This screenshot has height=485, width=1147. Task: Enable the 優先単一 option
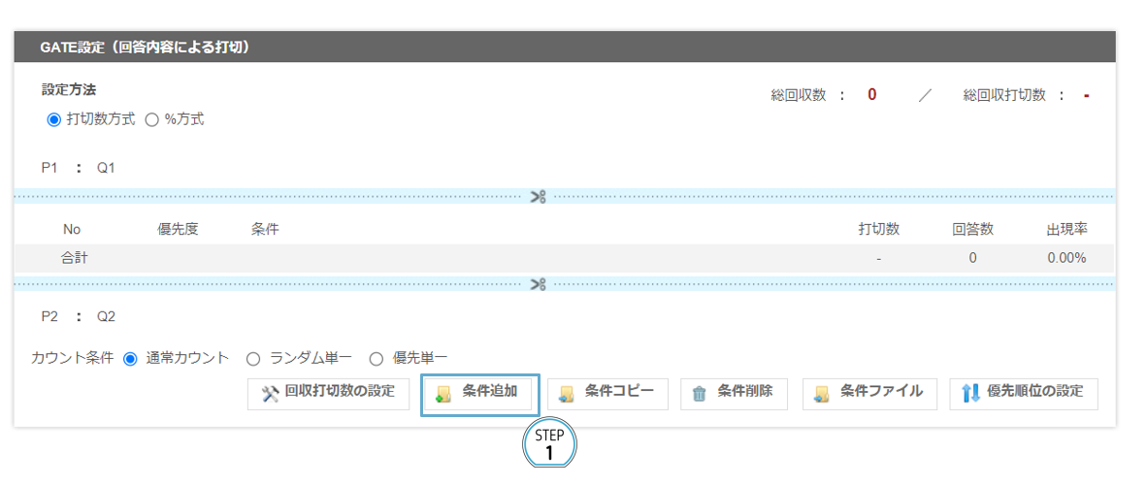click(x=377, y=359)
